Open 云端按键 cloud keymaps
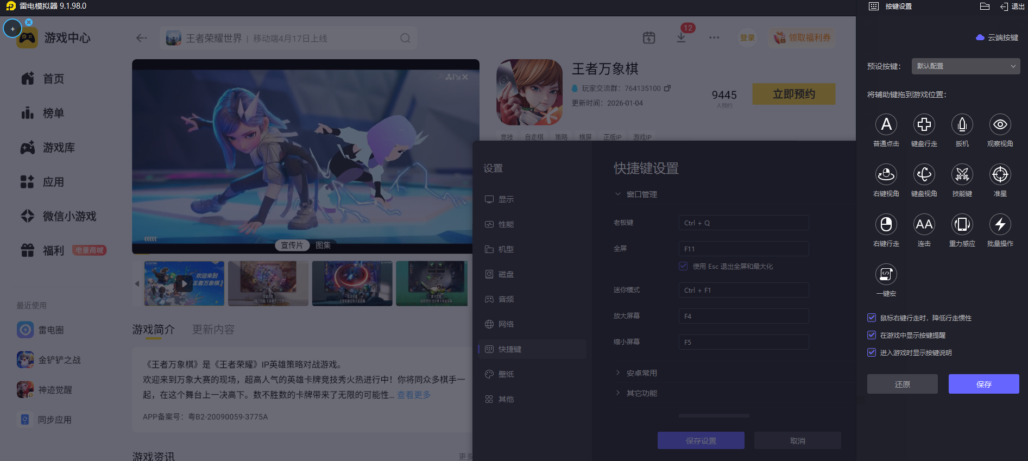This screenshot has height=461, width=1028. (x=997, y=37)
